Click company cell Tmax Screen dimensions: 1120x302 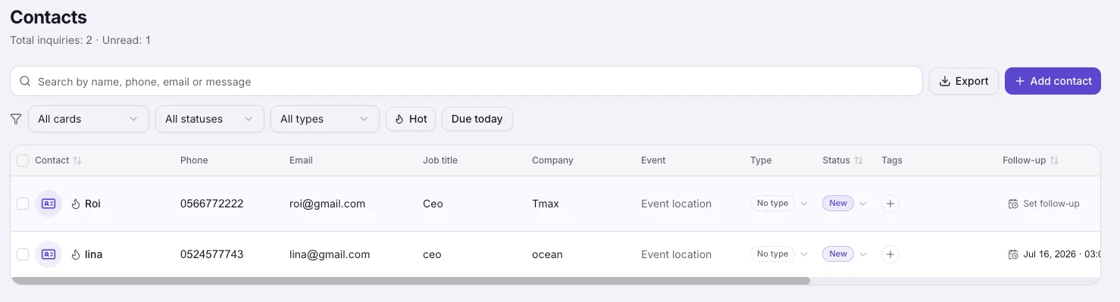coord(546,204)
